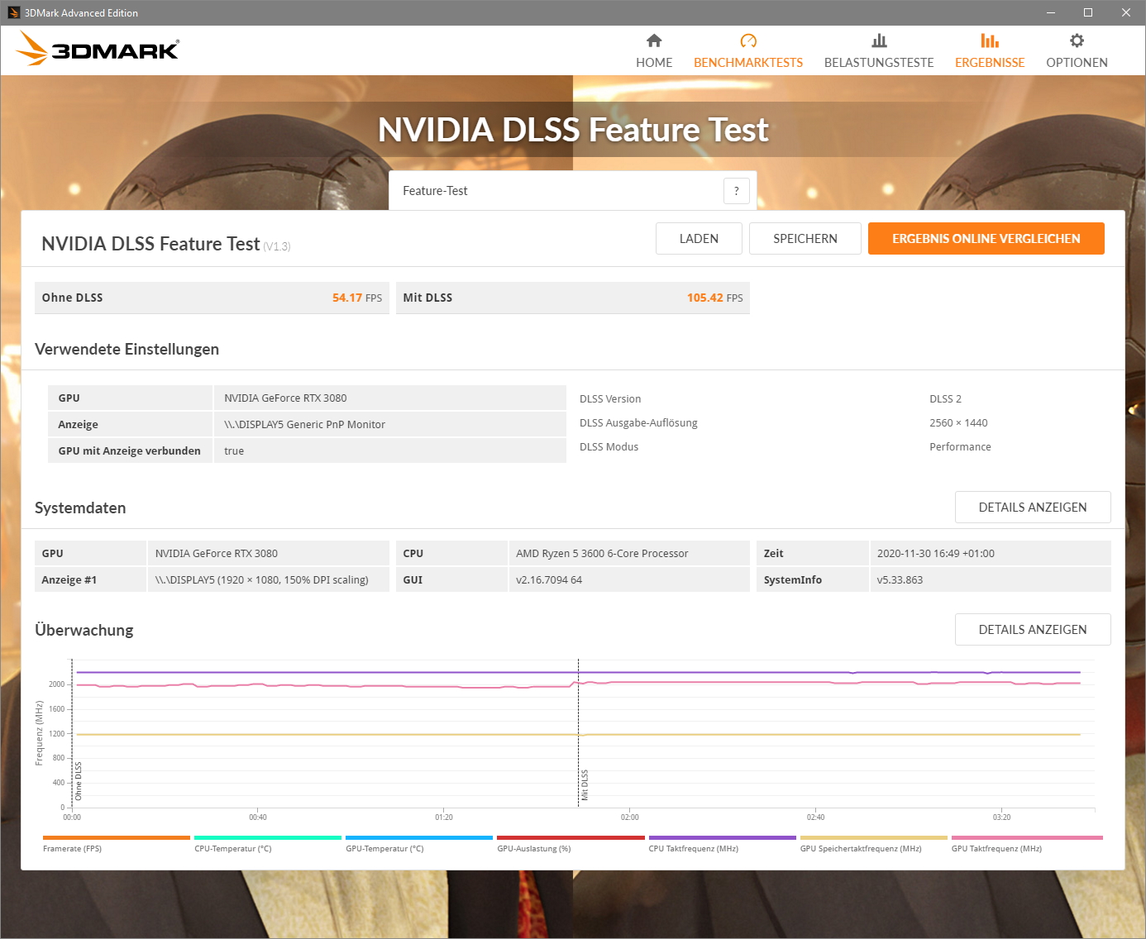This screenshot has height=939, width=1146.
Task: Click the Verwendete Einstellungen heading
Action: click(x=127, y=350)
